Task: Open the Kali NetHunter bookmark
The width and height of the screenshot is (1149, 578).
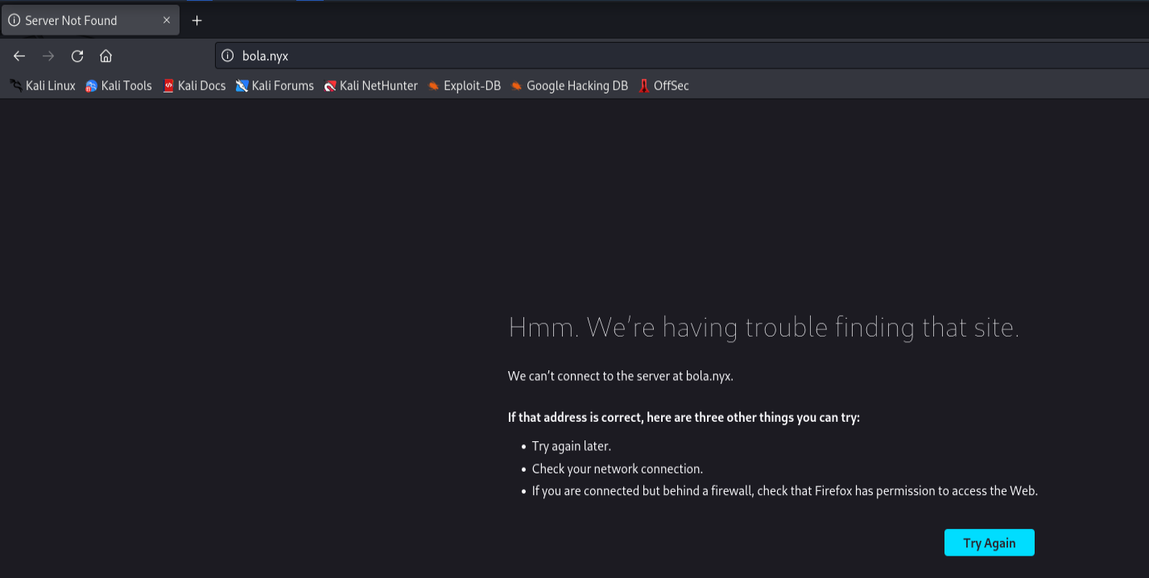Action: pyautogui.click(x=370, y=85)
